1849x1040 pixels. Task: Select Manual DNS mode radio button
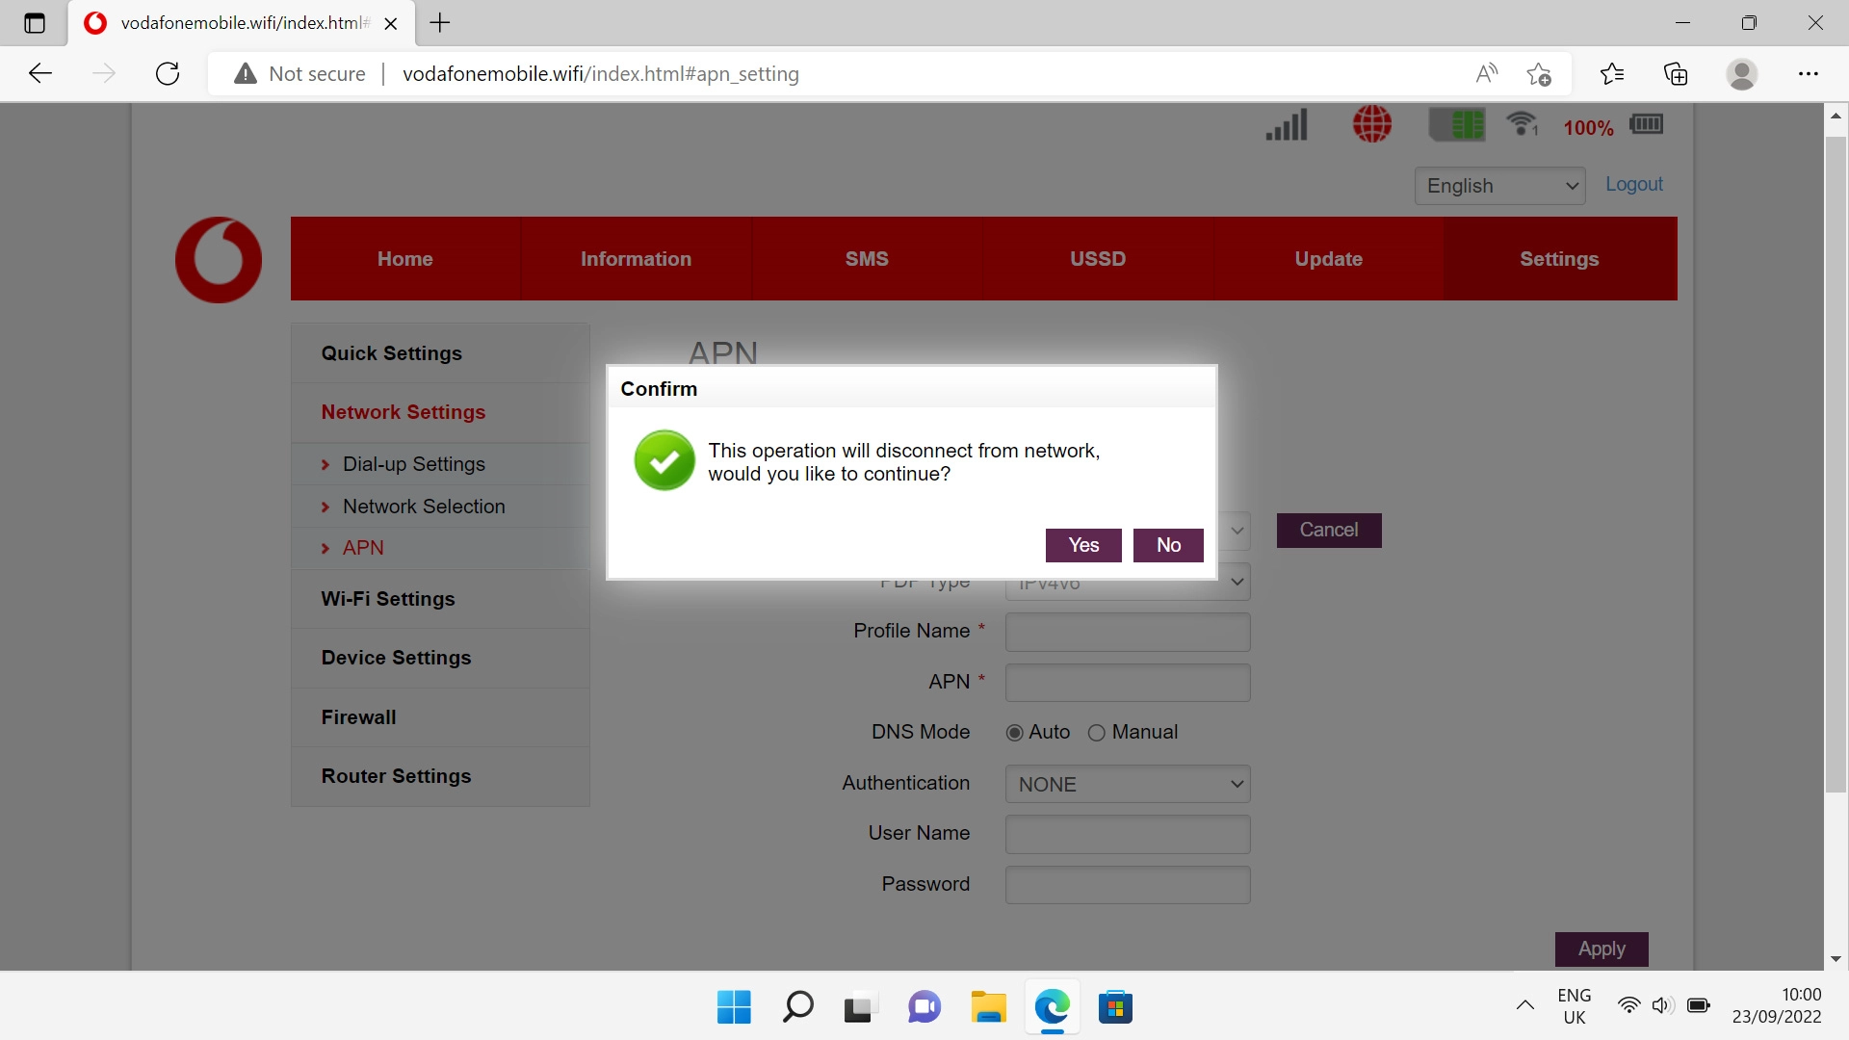tap(1096, 733)
